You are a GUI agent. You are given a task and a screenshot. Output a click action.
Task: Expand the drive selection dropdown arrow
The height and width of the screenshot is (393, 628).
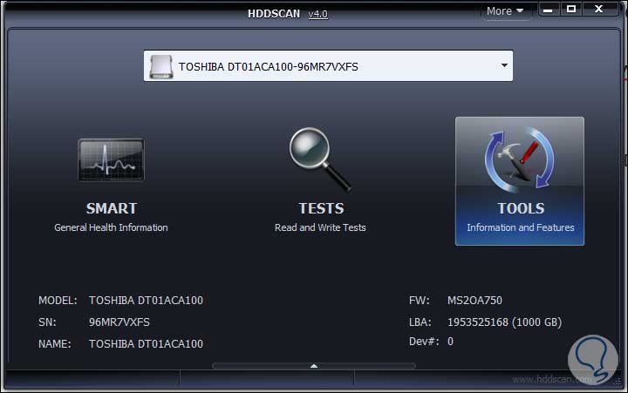pyautogui.click(x=504, y=65)
